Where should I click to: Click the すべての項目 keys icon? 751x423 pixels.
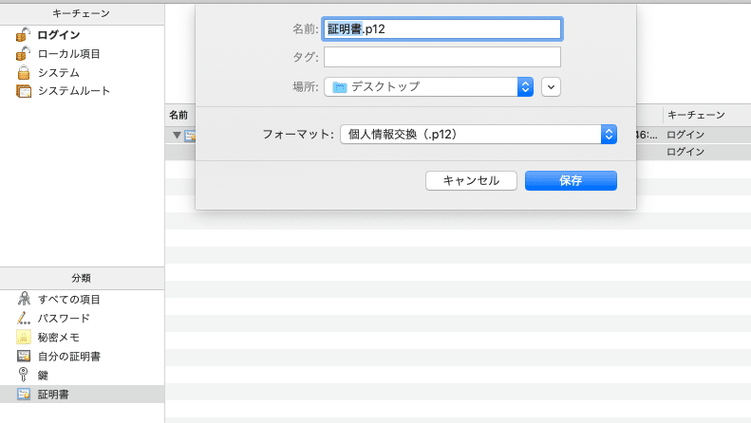24,299
